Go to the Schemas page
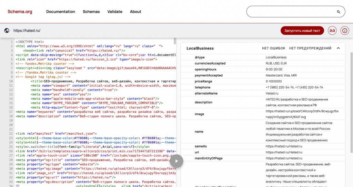Viewport: 353px width, 187px height. (x=91, y=12)
